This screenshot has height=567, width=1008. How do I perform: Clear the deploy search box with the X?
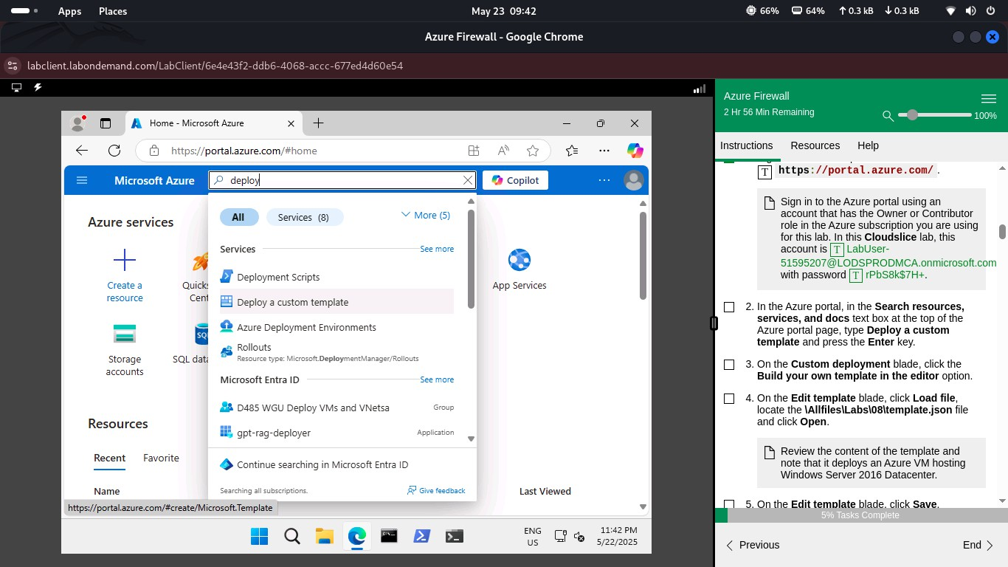468,180
